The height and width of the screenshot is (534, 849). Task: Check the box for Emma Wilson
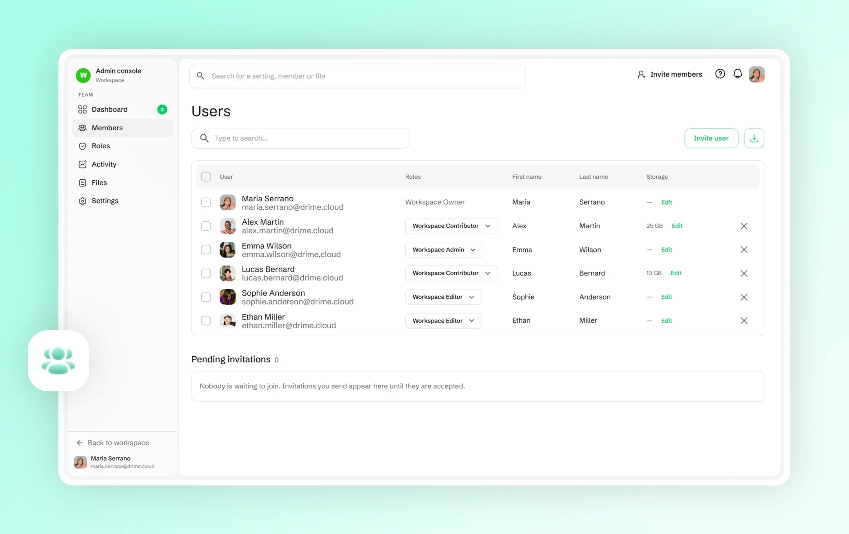coord(206,249)
